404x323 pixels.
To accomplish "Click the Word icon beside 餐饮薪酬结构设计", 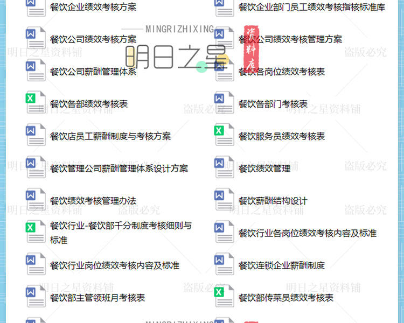I will click(x=225, y=199).
